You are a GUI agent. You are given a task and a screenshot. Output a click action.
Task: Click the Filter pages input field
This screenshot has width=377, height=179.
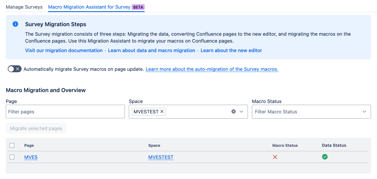(65, 112)
